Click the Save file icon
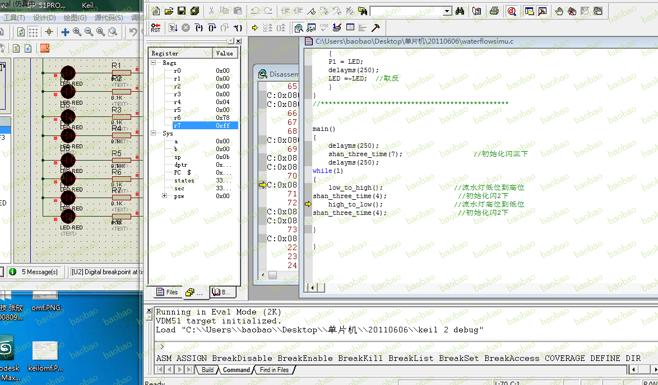The height and width of the screenshot is (385, 658). [182, 11]
